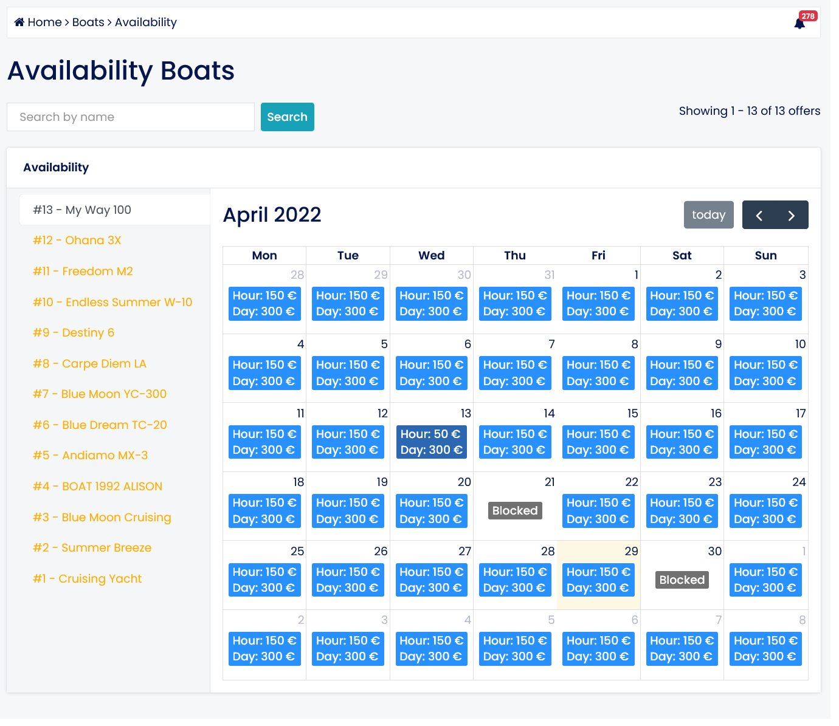Click the Sun column header
Image resolution: width=839 pixels, height=726 pixels.
[x=766, y=256]
